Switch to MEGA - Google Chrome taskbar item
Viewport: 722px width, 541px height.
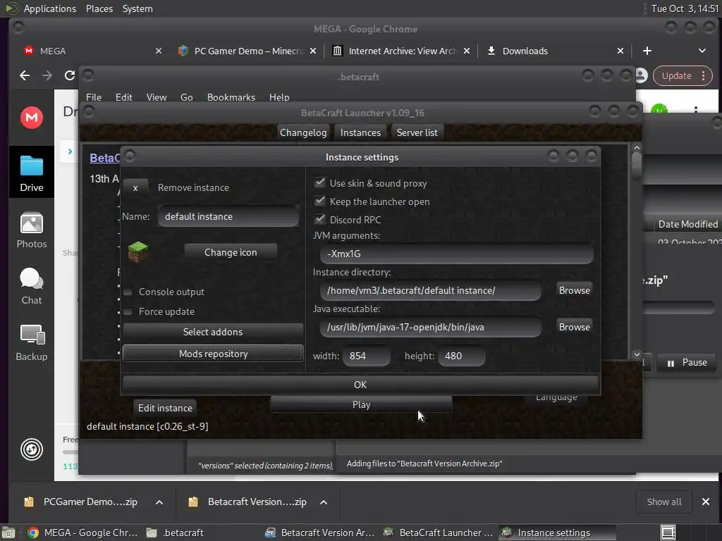pos(83,533)
